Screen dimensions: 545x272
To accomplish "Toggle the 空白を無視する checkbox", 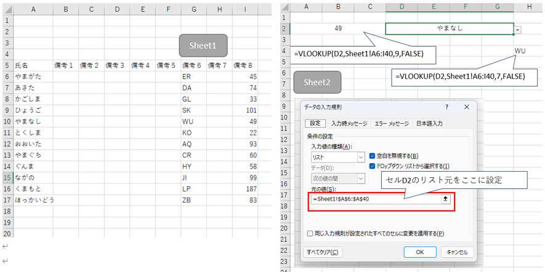I will pos(372,156).
